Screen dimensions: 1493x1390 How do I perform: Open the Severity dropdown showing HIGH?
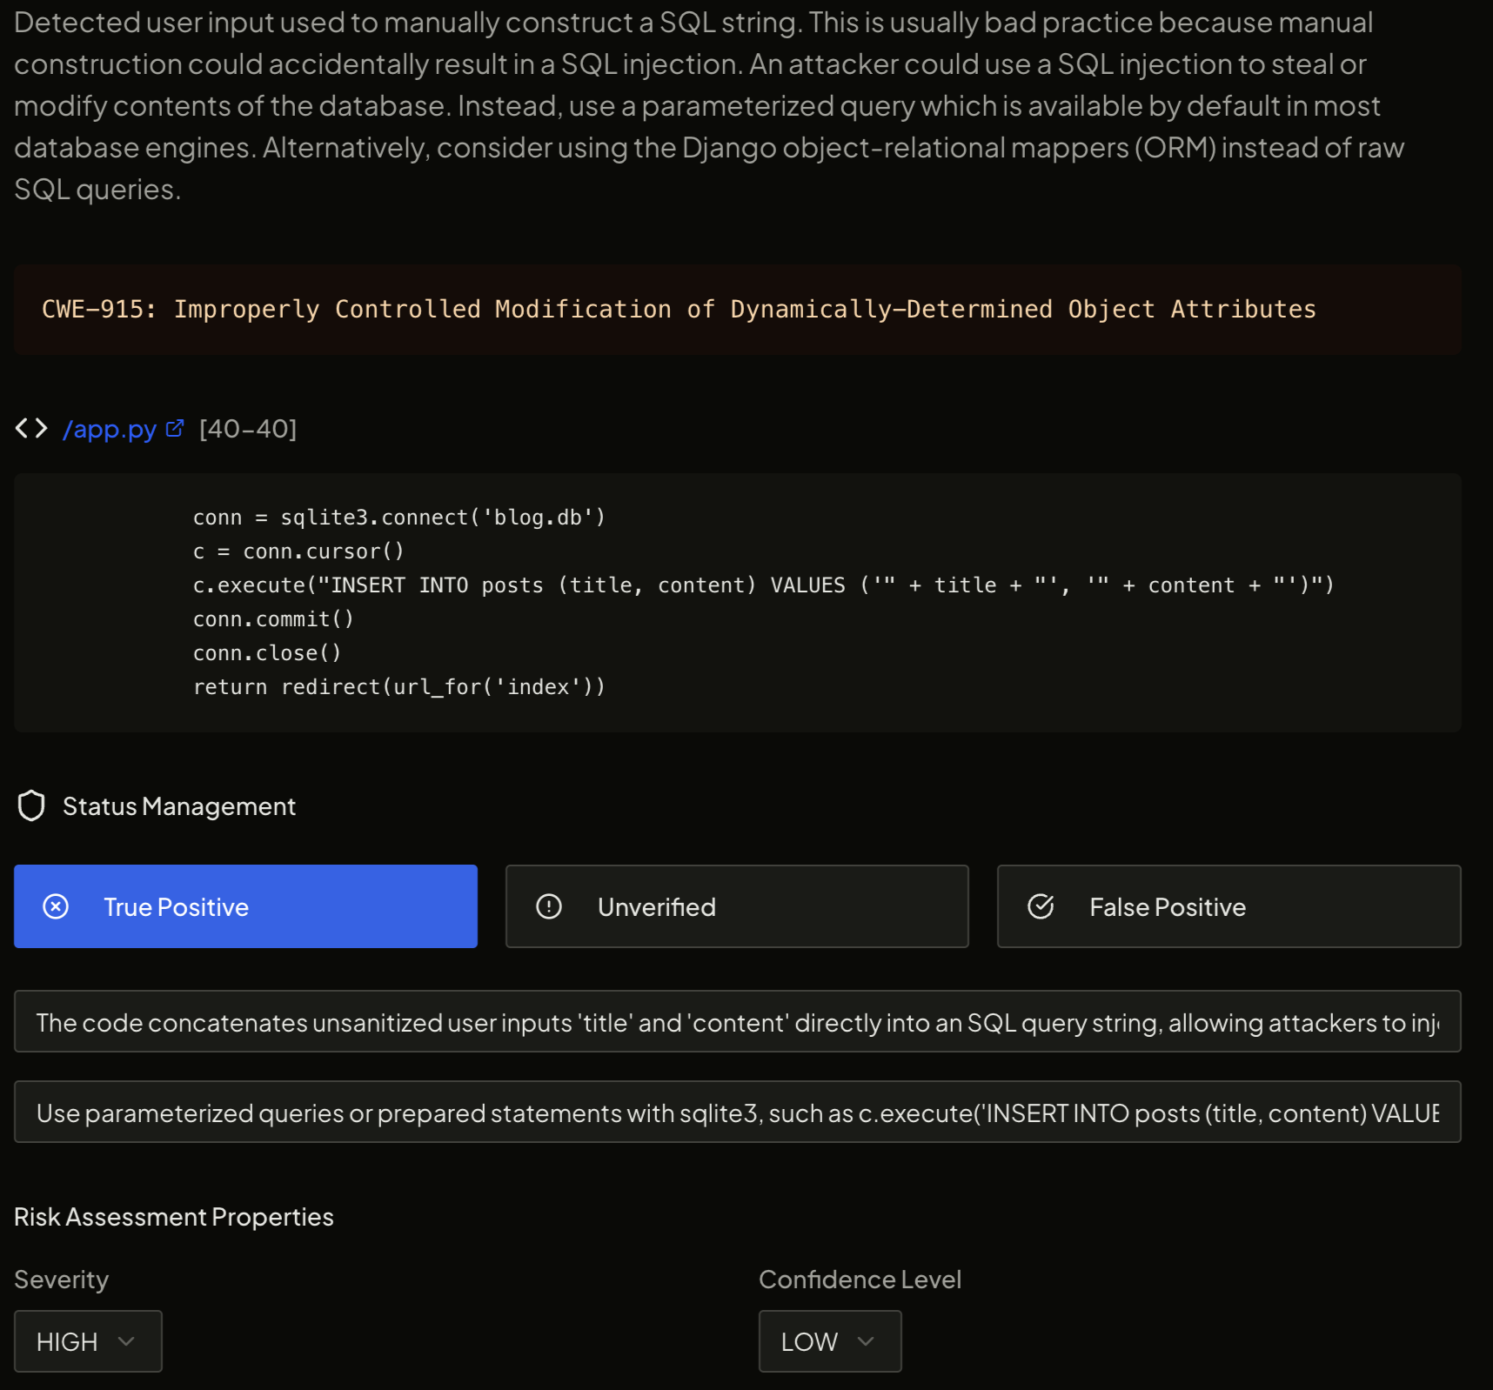tap(87, 1341)
